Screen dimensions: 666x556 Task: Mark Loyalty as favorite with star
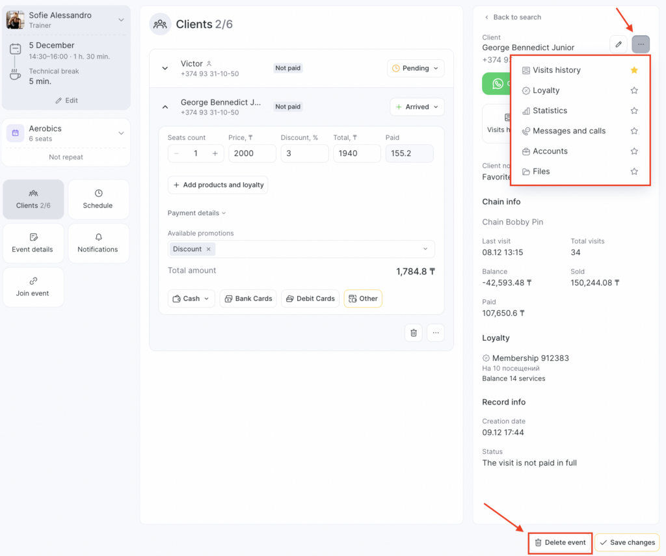(634, 90)
